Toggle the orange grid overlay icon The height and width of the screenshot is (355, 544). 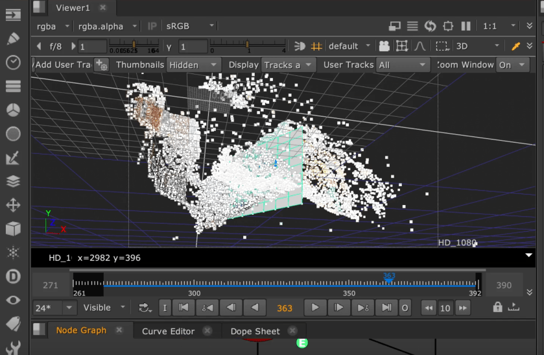316,46
